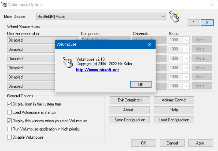Viewport: 218px width, 151px height.
Task: Open the fourth rule's Disabled dropdown
Action: point(31,68)
